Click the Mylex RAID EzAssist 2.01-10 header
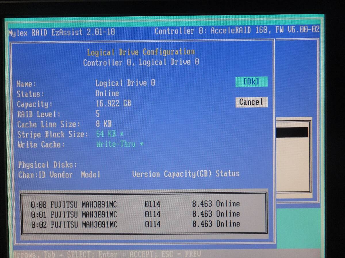The image size is (345, 258). point(62,32)
